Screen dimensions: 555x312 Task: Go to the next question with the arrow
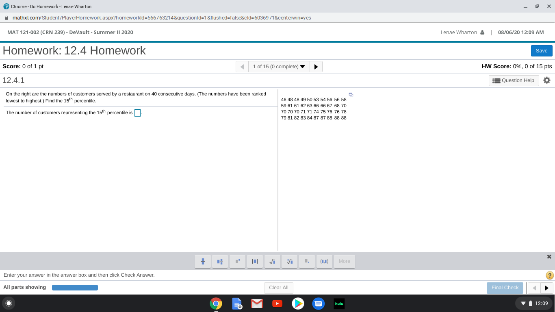tap(316, 66)
